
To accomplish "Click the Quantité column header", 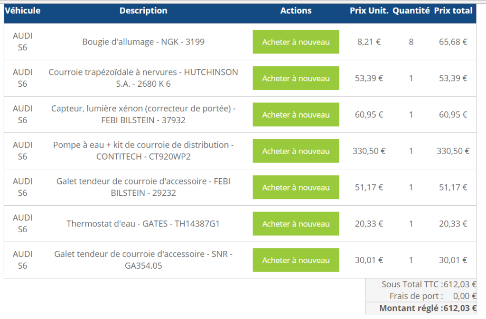I will coord(411,10).
